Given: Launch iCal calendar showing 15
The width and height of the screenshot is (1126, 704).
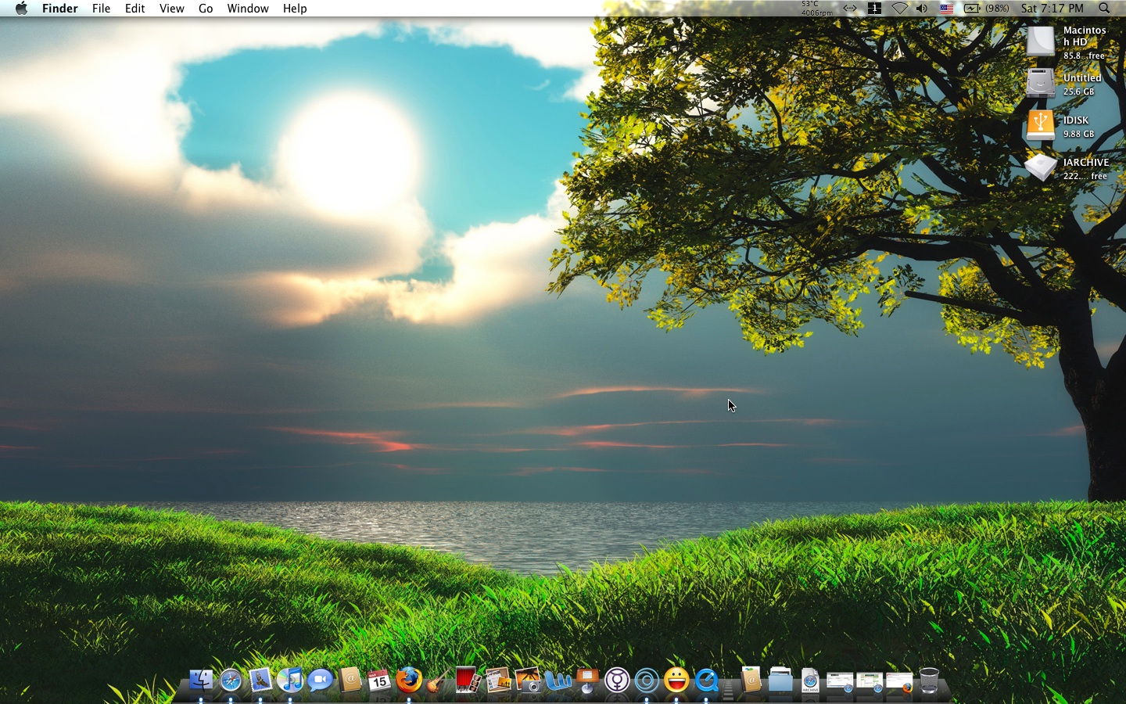Looking at the screenshot, I should 379,680.
